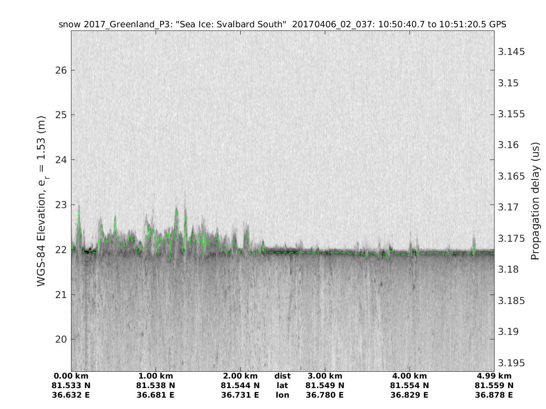The image size is (546, 409).
Task: Click the 26 elevation tick label
Action: (x=61, y=70)
